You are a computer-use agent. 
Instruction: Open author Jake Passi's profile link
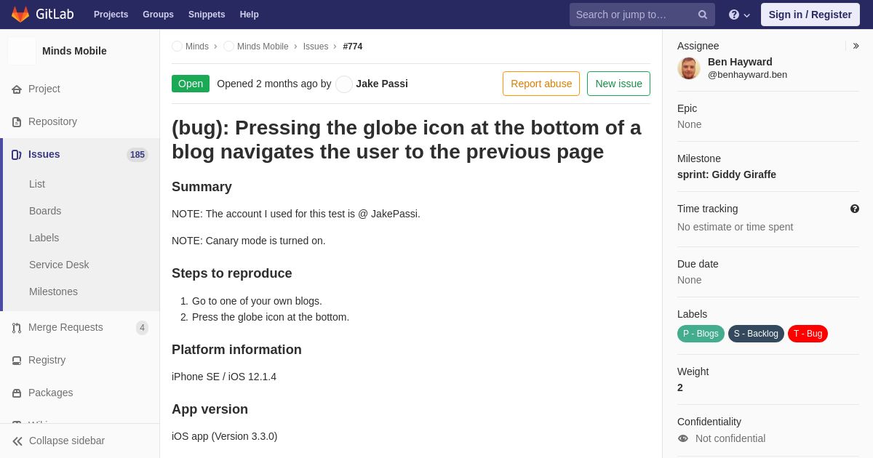pyautogui.click(x=382, y=84)
